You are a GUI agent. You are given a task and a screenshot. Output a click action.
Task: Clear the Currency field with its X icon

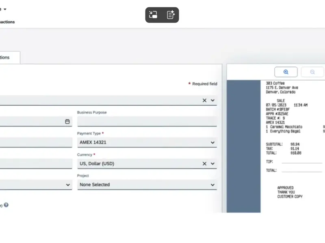tap(204, 164)
